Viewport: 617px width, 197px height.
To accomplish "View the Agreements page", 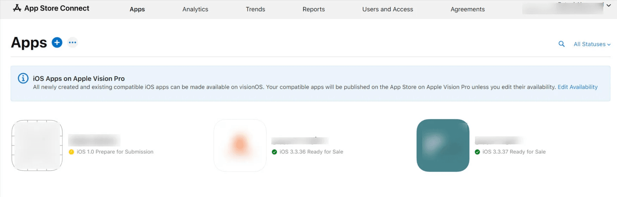I will (x=468, y=9).
